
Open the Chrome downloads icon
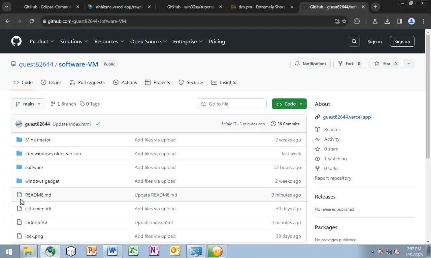click(x=387, y=21)
